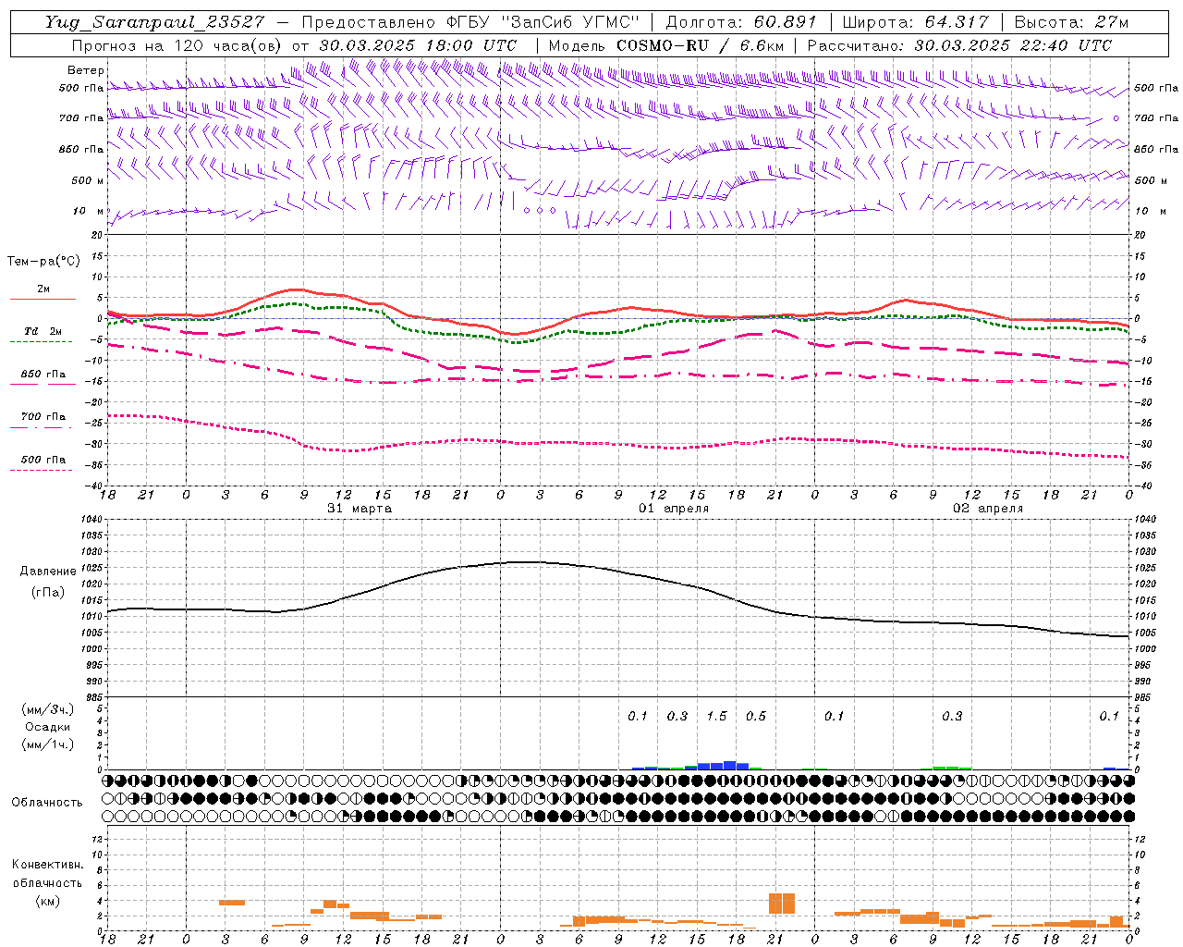This screenshot has width=1183, height=947.
Task: Click the Облачность panel label
Action: (47, 802)
